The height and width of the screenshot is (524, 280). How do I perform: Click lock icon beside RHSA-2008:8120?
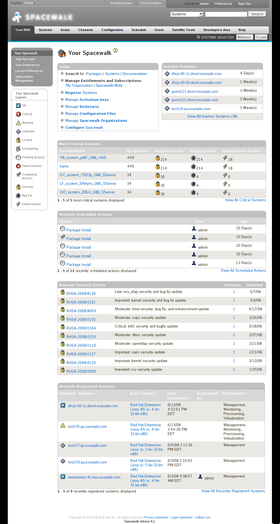tap(63, 292)
